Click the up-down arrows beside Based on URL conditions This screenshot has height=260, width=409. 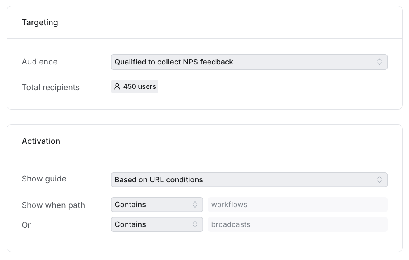pos(380,180)
